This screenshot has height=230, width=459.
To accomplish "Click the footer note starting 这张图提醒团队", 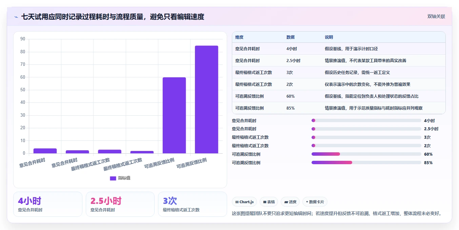I will pyautogui.click(x=337, y=214).
